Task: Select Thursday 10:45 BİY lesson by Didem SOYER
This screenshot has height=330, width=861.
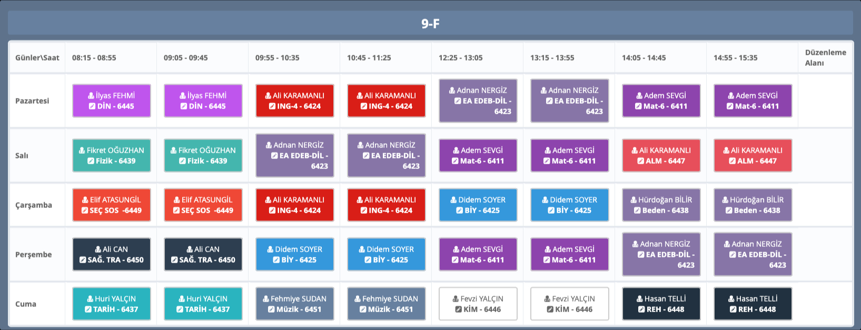Action: (386, 254)
